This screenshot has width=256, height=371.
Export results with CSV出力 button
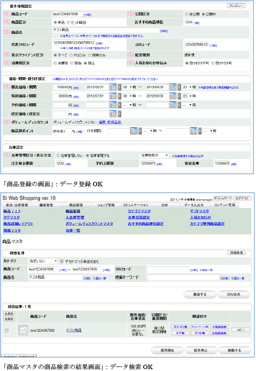click(x=234, y=294)
